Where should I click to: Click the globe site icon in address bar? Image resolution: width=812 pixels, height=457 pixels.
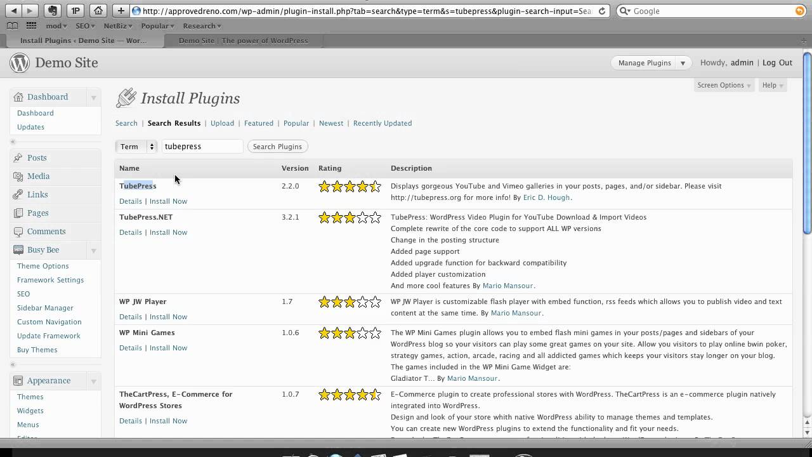pos(136,11)
